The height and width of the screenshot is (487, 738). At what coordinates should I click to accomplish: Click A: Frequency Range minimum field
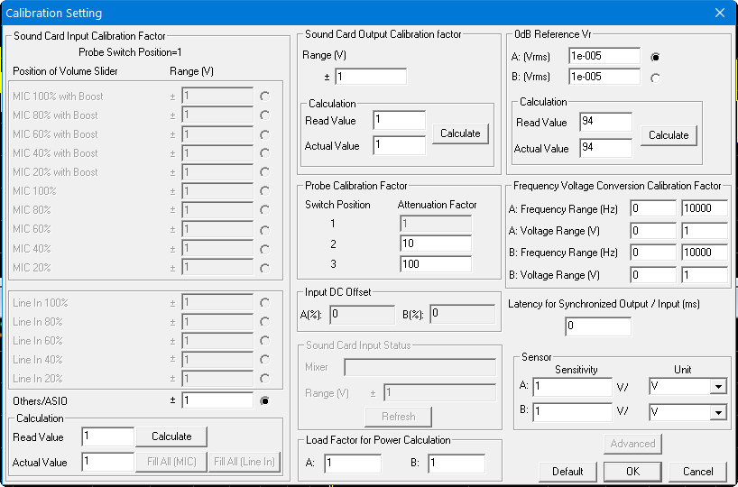653,208
